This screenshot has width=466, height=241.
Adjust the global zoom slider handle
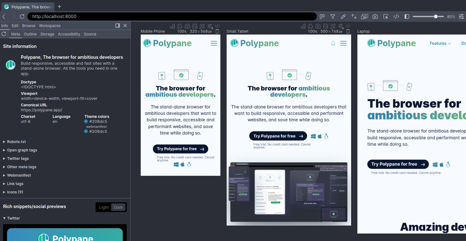436,16
